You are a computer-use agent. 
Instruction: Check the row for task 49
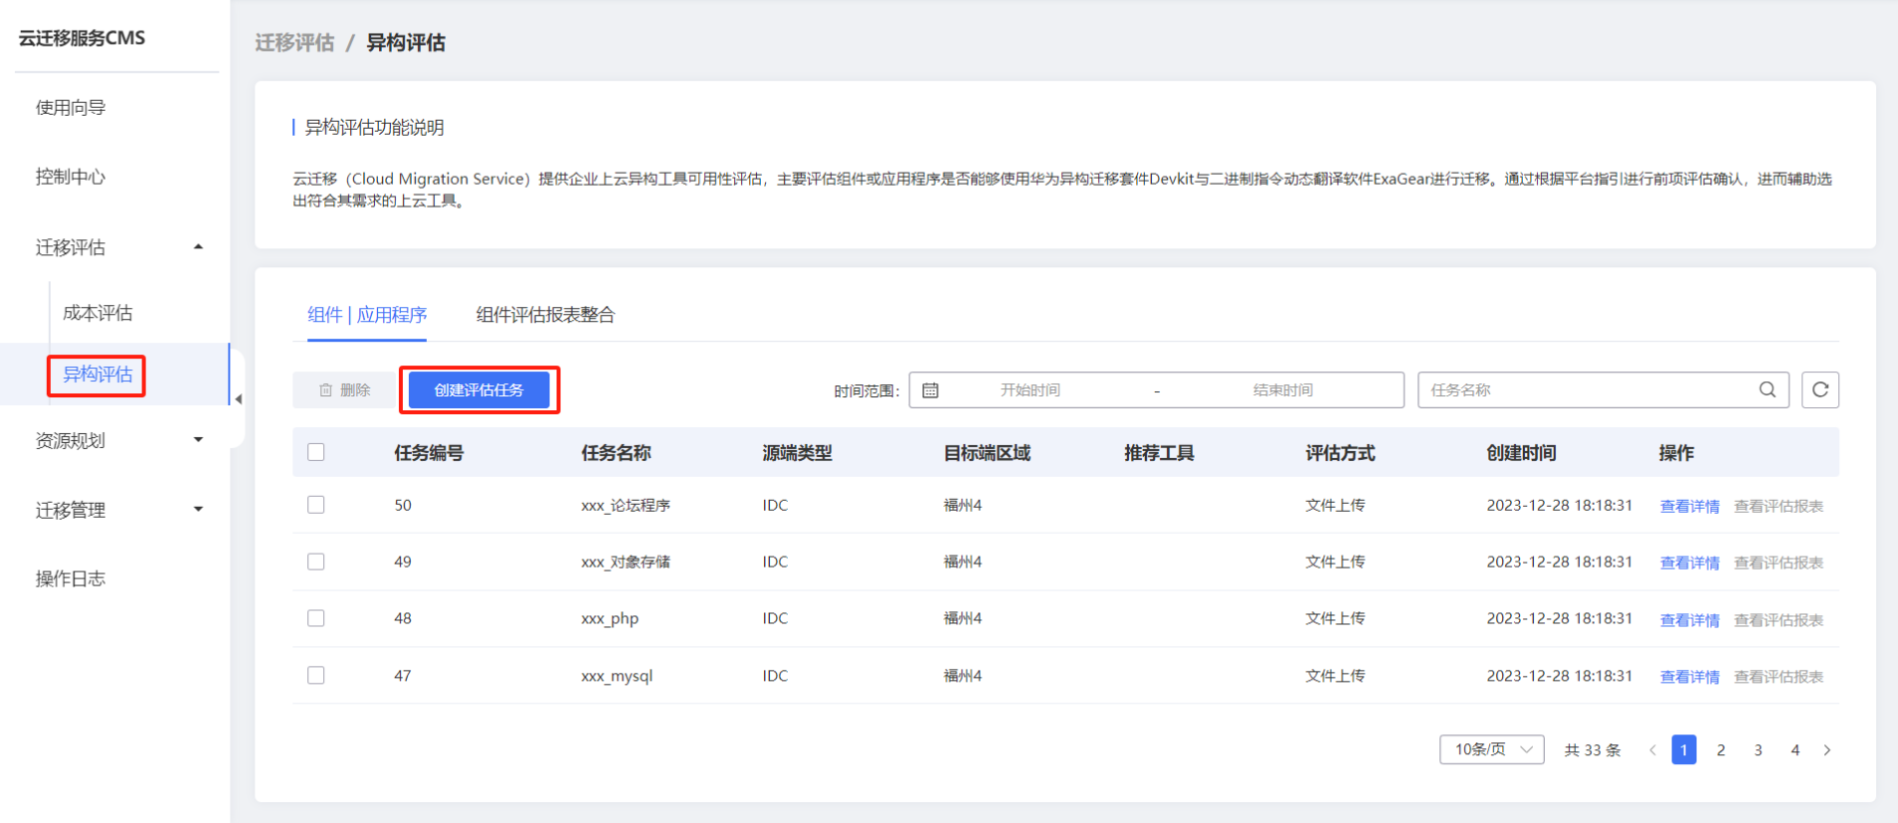coord(316,562)
